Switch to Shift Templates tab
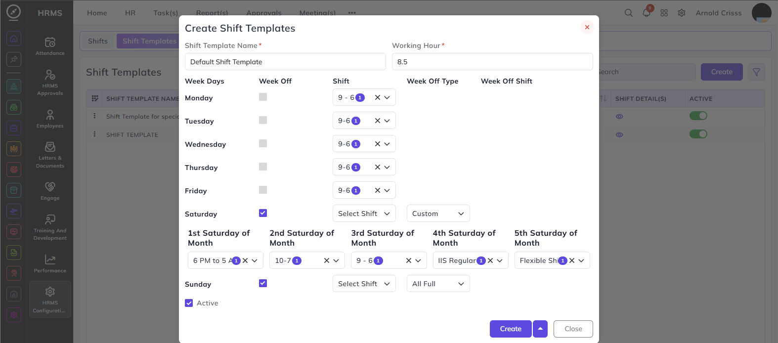The image size is (778, 343). tap(149, 41)
